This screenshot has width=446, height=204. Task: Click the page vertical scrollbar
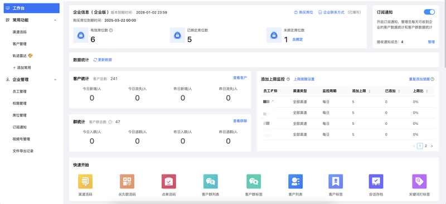[x=444, y=34]
